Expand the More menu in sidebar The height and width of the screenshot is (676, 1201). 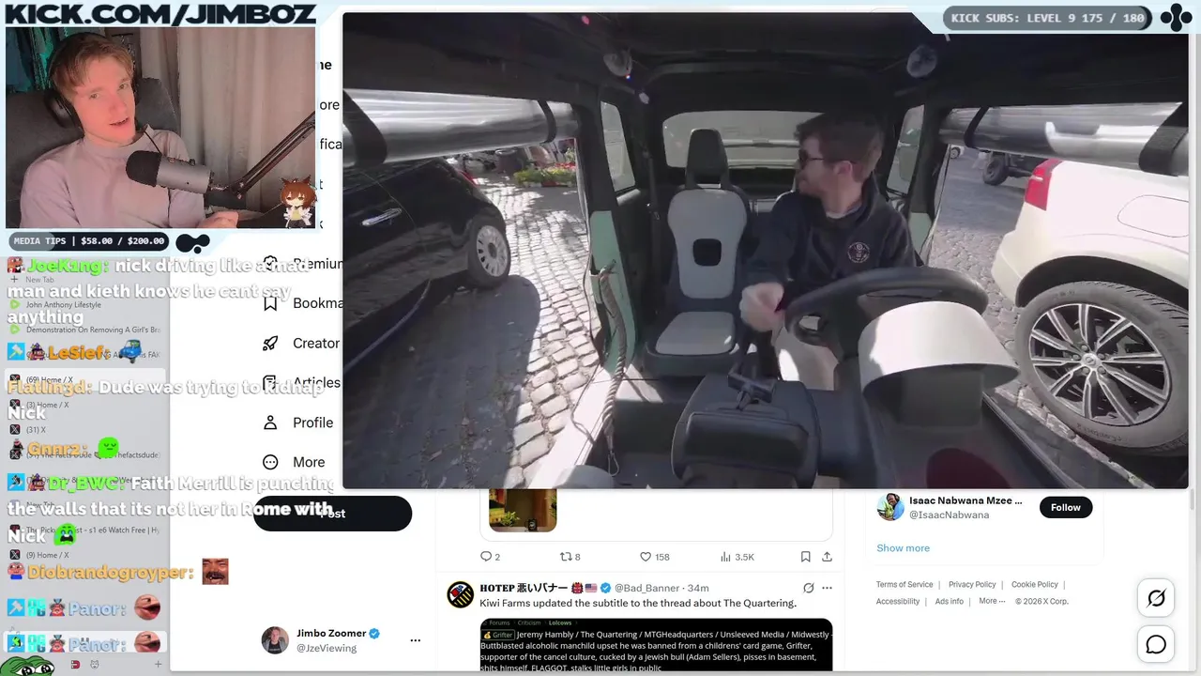[x=295, y=462]
